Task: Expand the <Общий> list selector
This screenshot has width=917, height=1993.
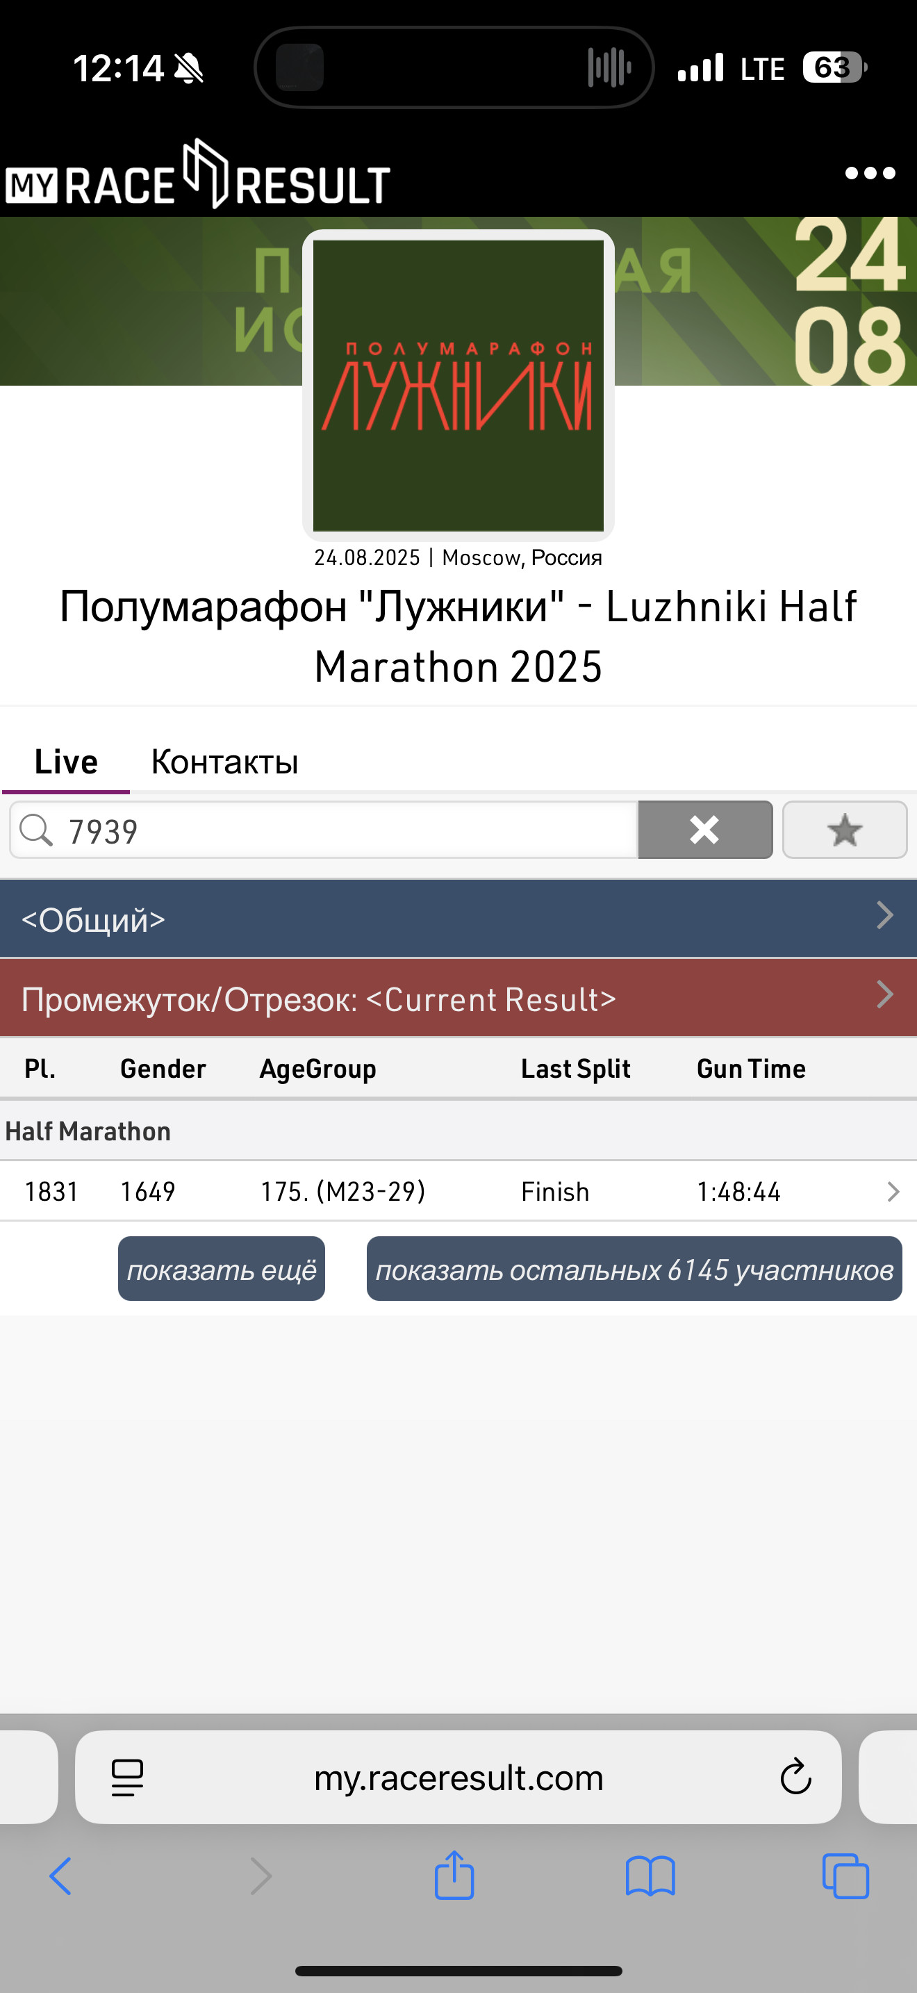Action: [458, 919]
